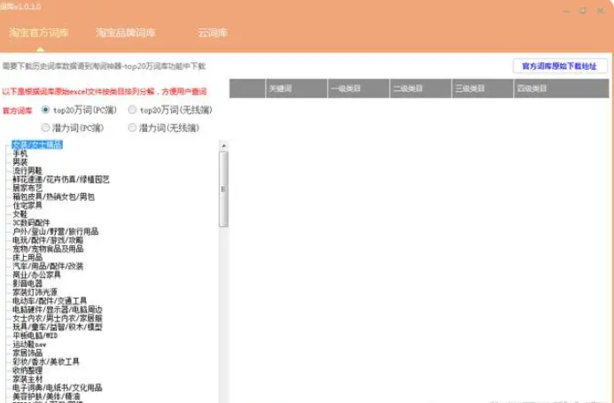614x403 pixels.
Task: Open the 商业/办公家具 category
Action: click(x=36, y=275)
